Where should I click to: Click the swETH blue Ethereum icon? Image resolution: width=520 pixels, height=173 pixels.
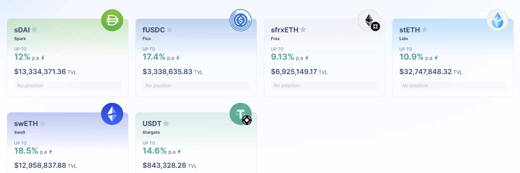(112, 114)
